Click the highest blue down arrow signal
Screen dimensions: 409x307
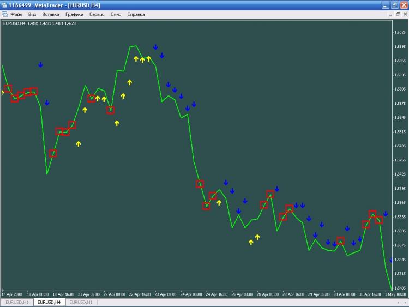pyautogui.click(x=155, y=47)
